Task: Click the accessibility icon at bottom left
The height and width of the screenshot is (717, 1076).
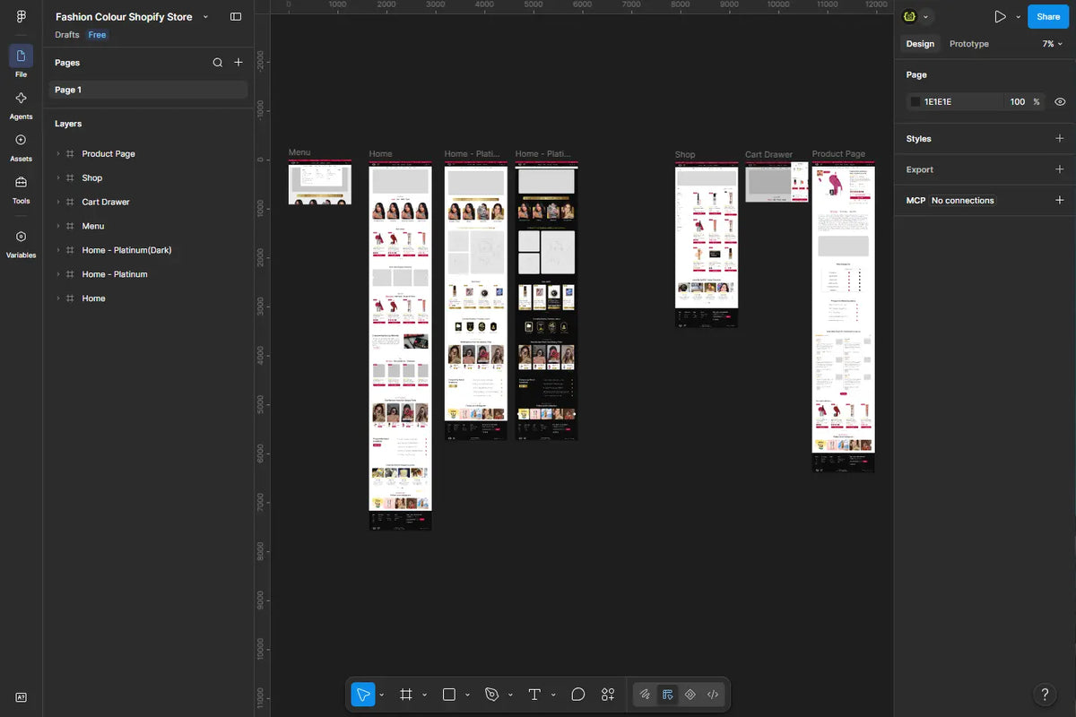Action: pyautogui.click(x=21, y=697)
